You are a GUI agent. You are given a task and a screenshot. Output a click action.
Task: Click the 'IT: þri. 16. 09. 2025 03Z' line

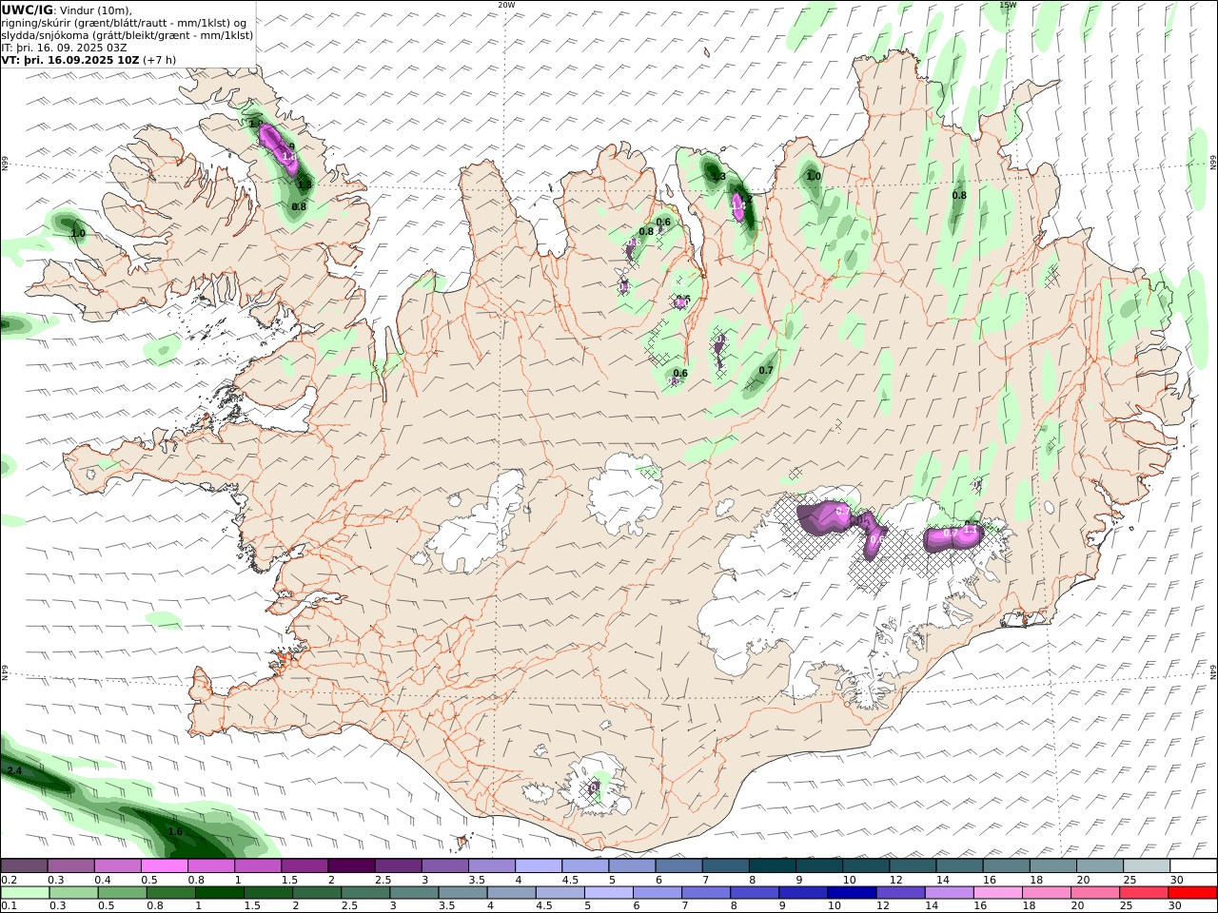(64, 48)
